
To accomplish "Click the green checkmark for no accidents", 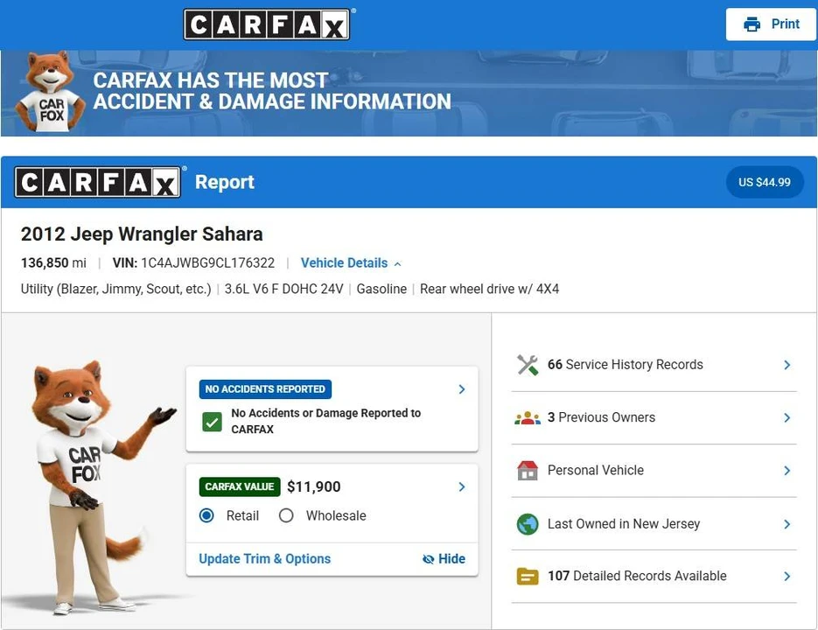I will (x=212, y=422).
